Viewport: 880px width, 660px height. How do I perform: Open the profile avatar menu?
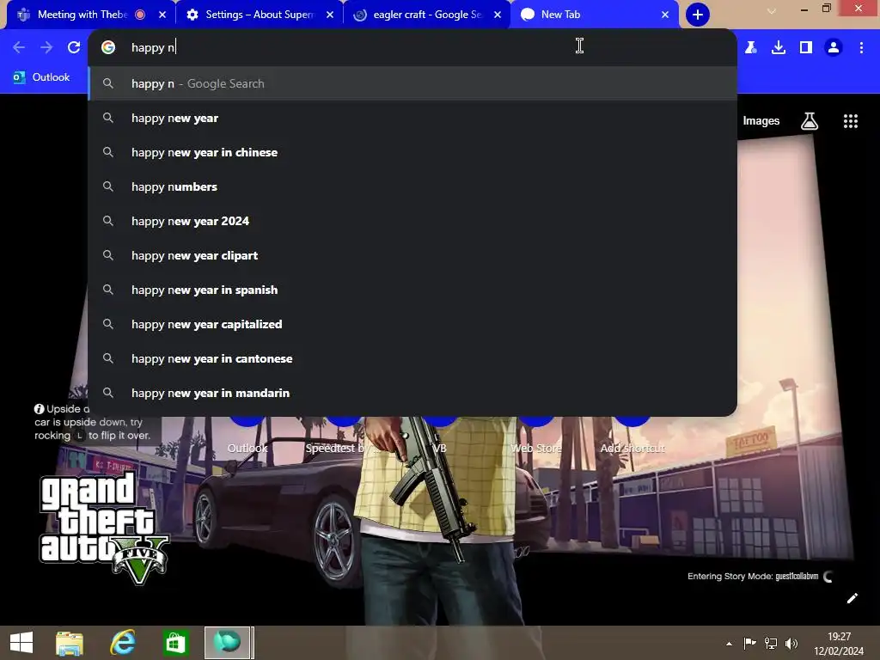pos(834,48)
